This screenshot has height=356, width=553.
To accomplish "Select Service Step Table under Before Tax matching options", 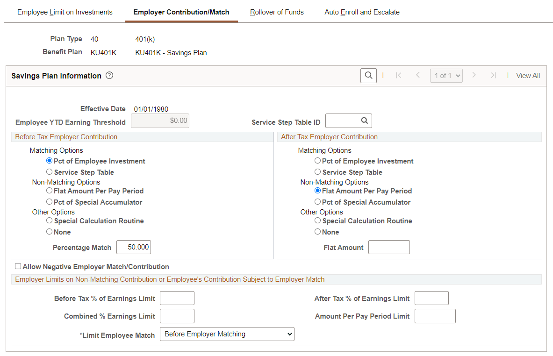I will (49, 171).
